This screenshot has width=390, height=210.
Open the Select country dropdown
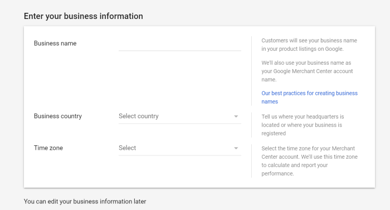(x=180, y=116)
